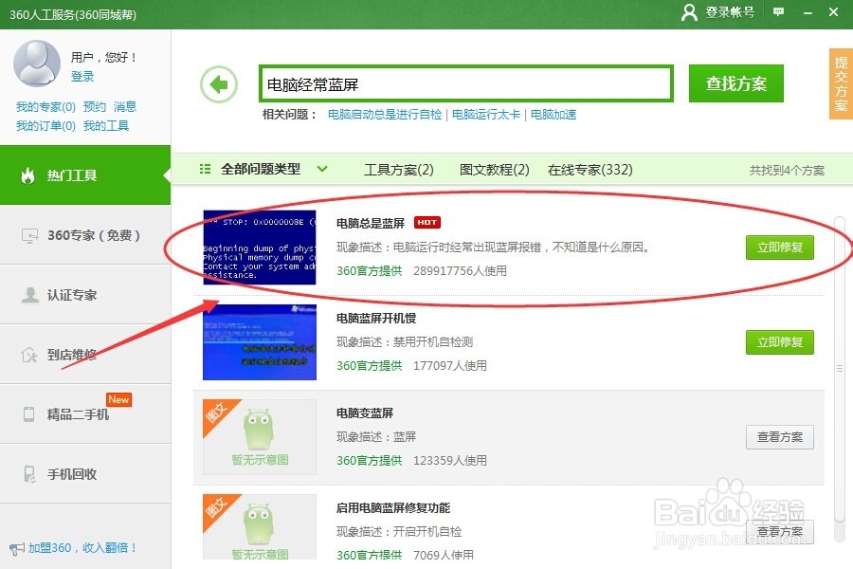Click the HOT badge on 电脑总是蓝屏
The image size is (853, 569).
pyautogui.click(x=427, y=223)
